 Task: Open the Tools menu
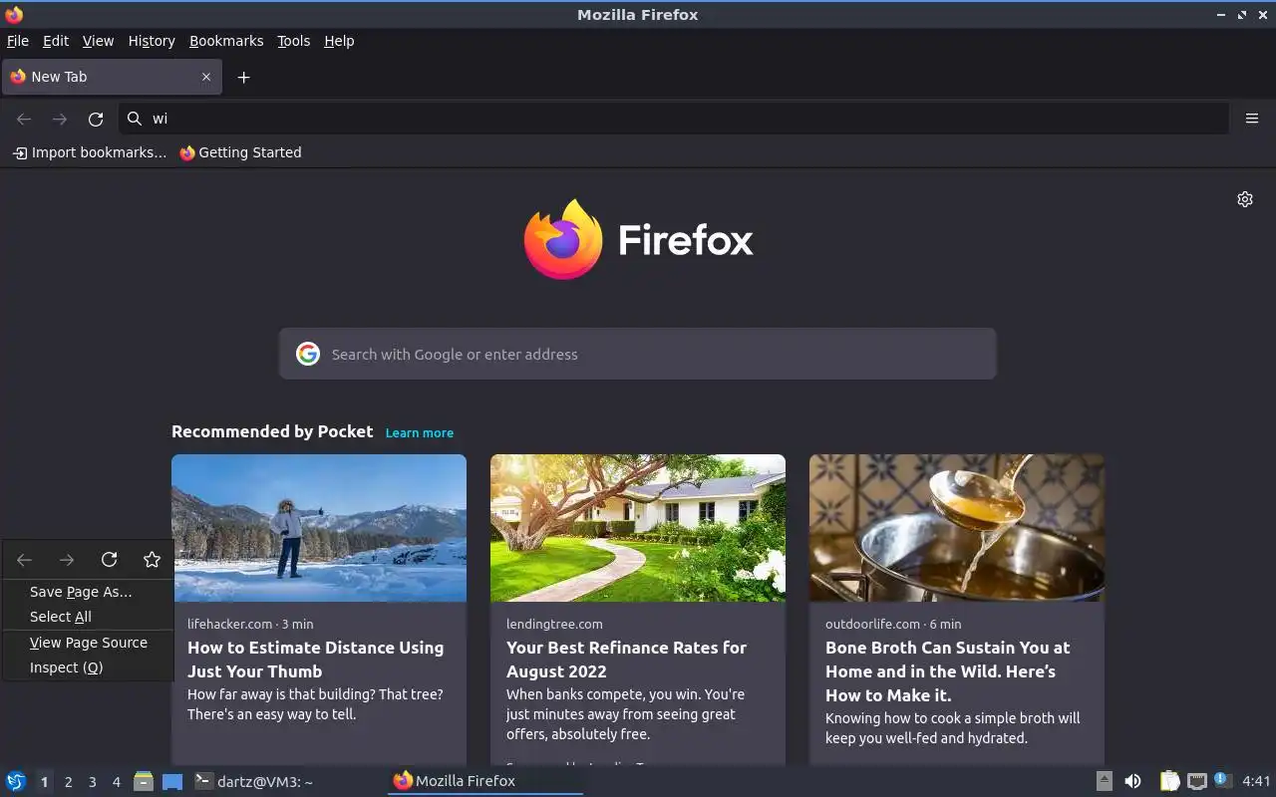coord(294,41)
